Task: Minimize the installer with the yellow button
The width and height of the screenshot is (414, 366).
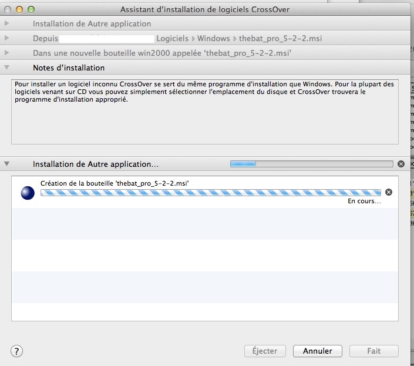Action: [19, 9]
